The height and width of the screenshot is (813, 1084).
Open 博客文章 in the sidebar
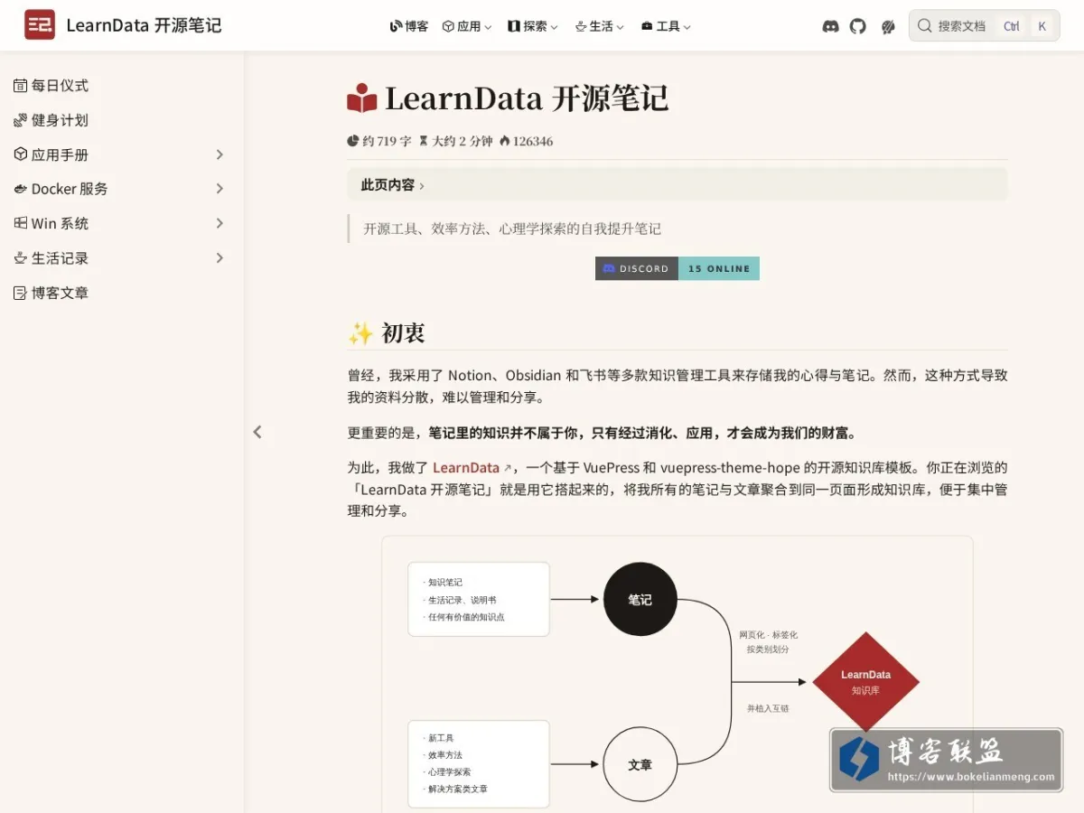coord(61,293)
